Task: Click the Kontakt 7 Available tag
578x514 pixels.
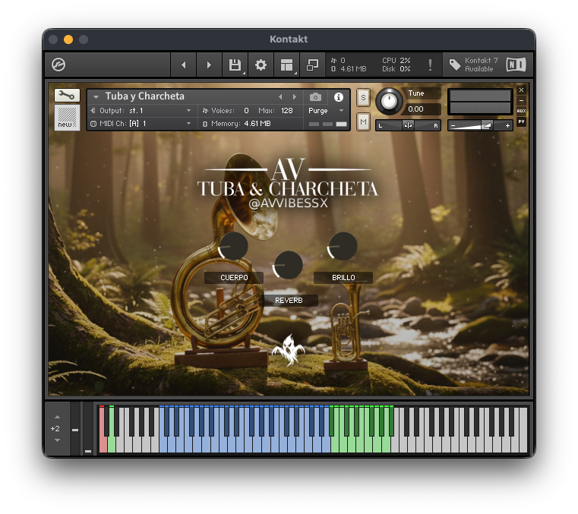Action: click(474, 65)
